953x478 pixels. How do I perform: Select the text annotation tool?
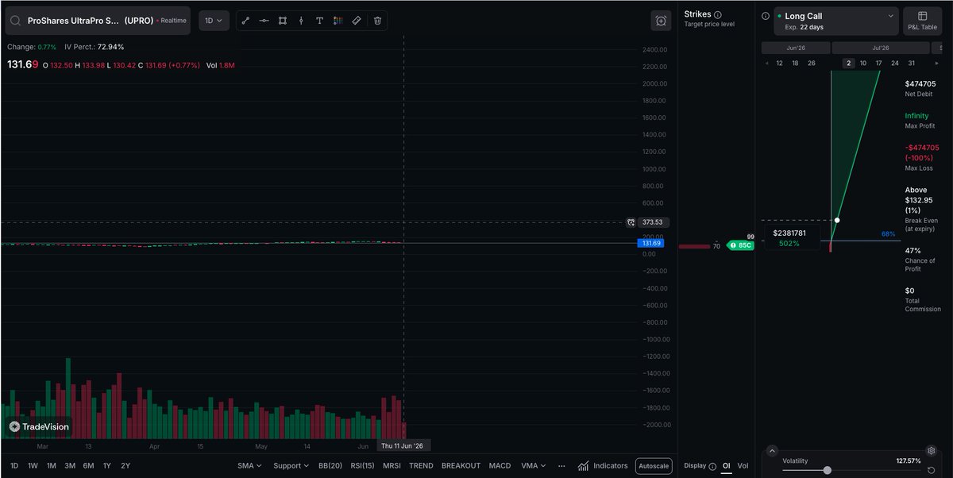coord(319,21)
